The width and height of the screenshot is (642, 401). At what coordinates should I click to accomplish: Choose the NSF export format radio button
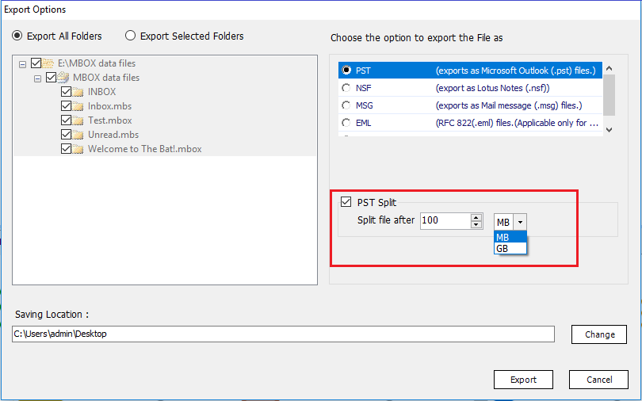pos(346,87)
